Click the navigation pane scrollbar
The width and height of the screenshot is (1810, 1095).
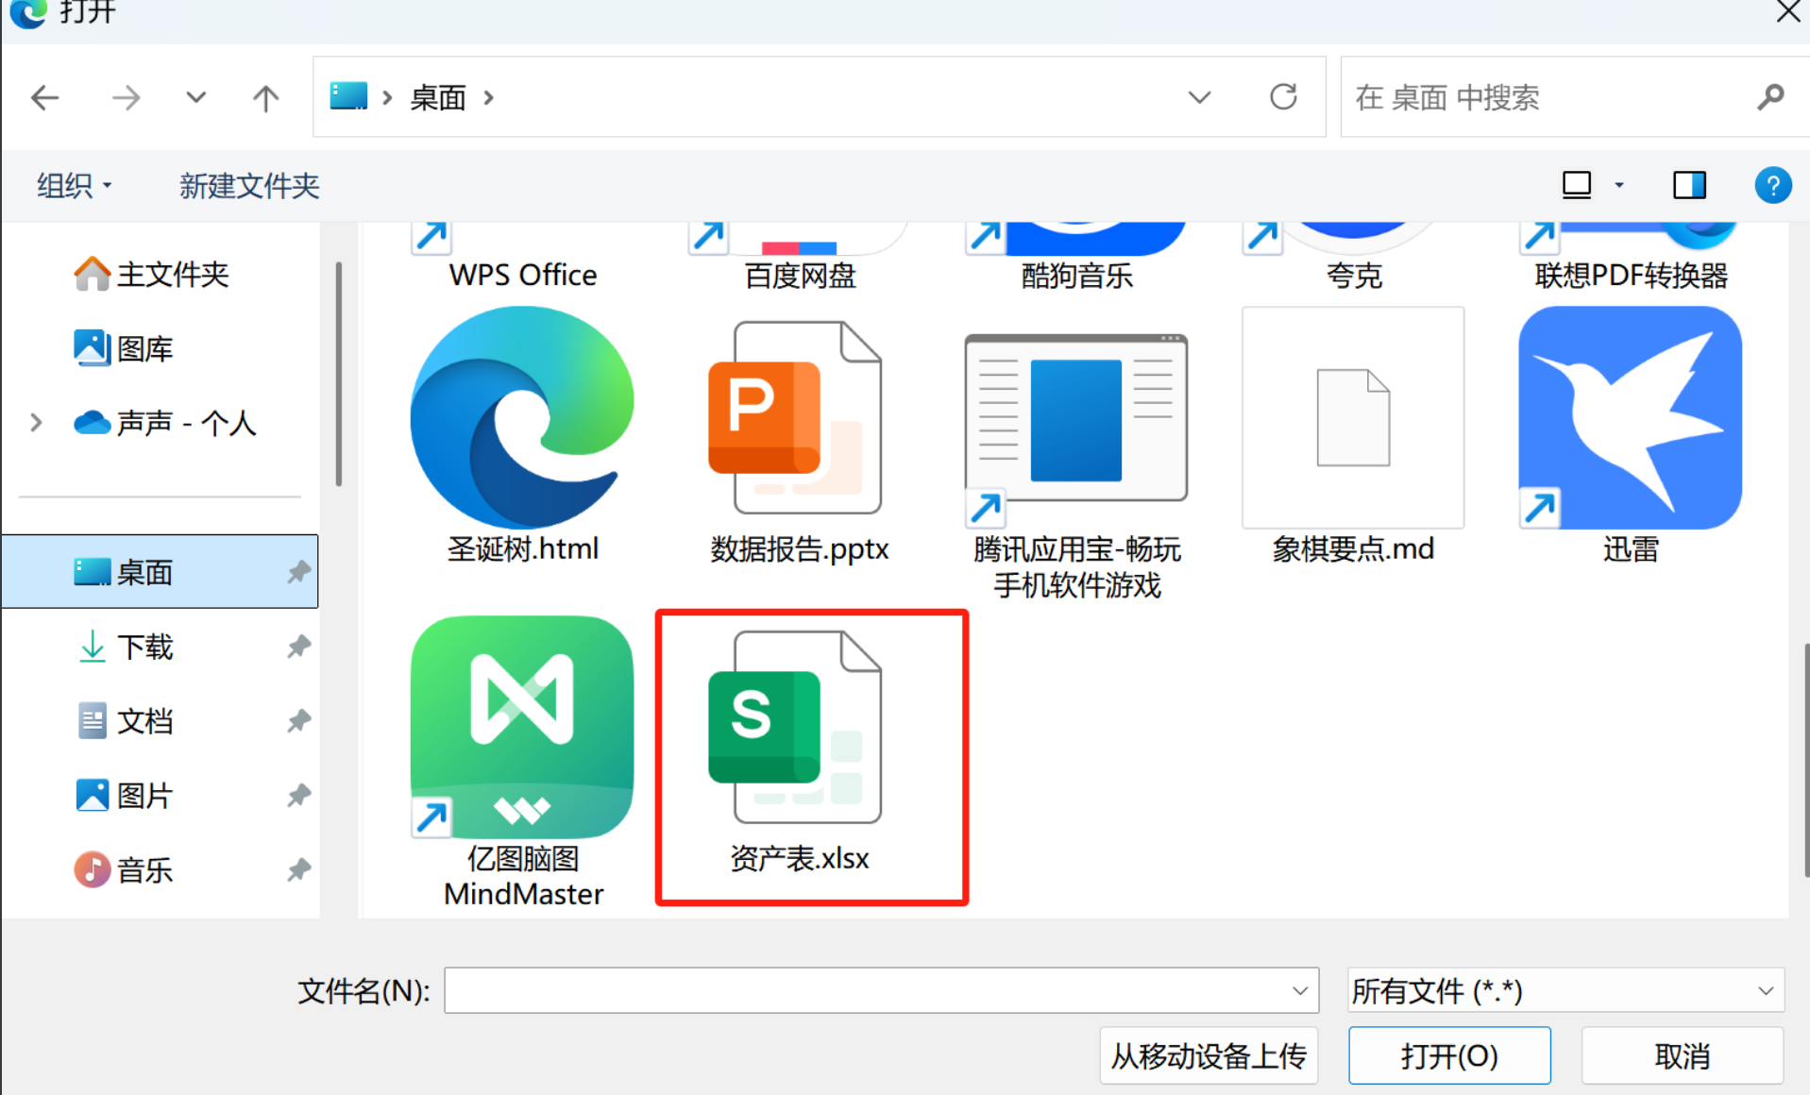[338, 376]
